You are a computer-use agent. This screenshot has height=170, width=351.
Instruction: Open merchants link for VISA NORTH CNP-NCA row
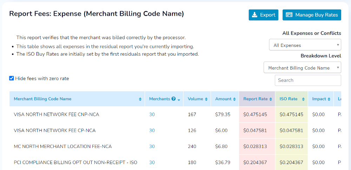(x=152, y=114)
